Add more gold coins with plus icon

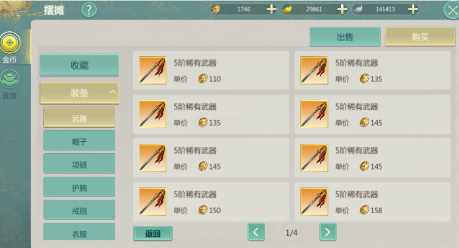pyautogui.click(x=272, y=9)
